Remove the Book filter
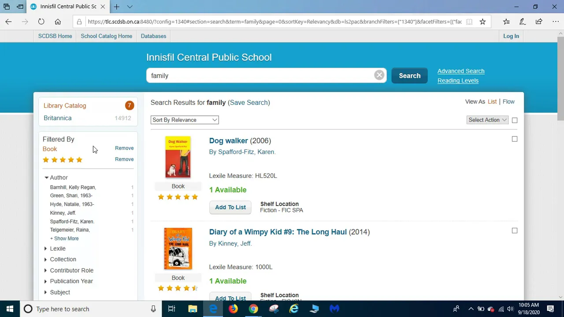 coord(124,148)
